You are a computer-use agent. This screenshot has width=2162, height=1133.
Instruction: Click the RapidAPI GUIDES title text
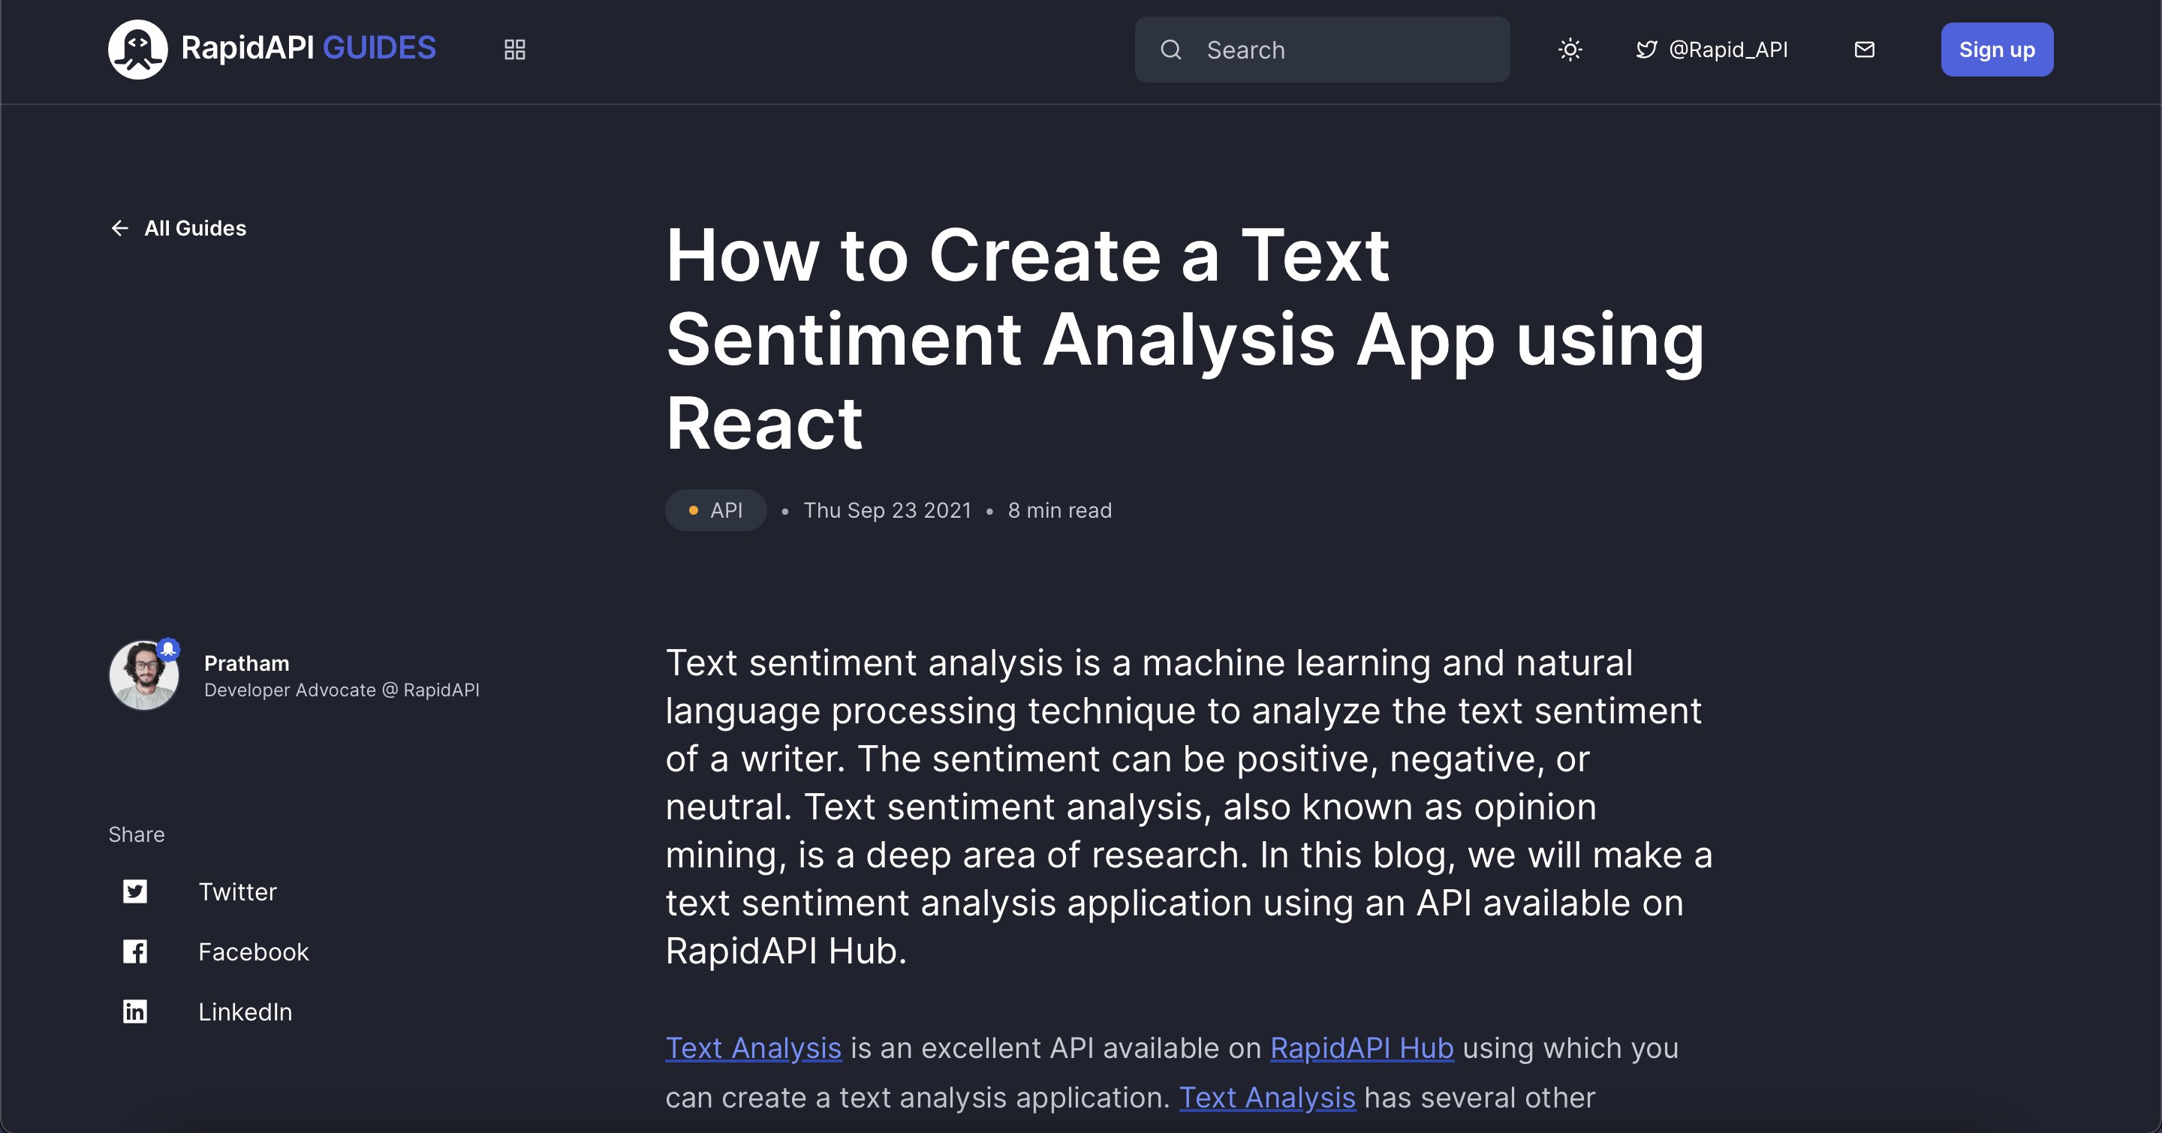point(308,48)
